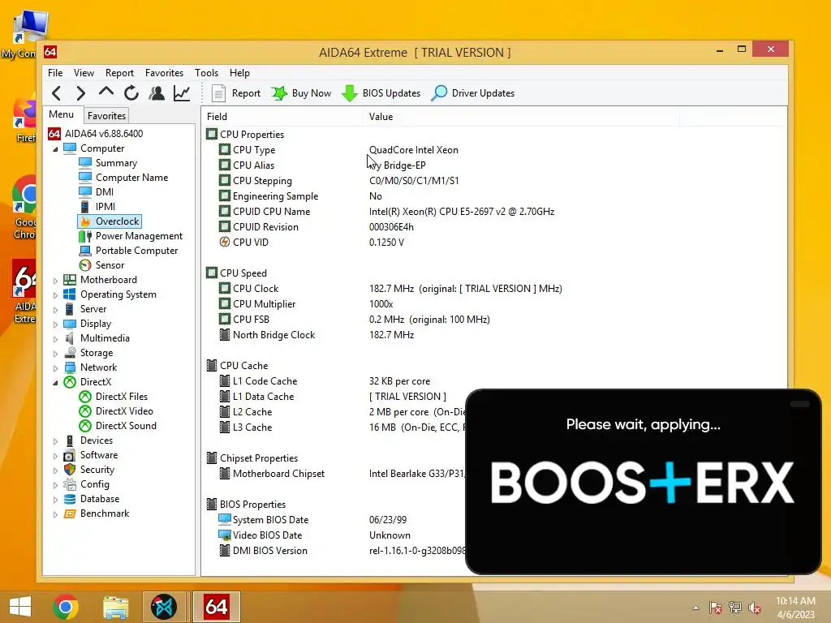The height and width of the screenshot is (623, 831).
Task: Open the user-silhouette toolbar icon
Action: coord(157,93)
